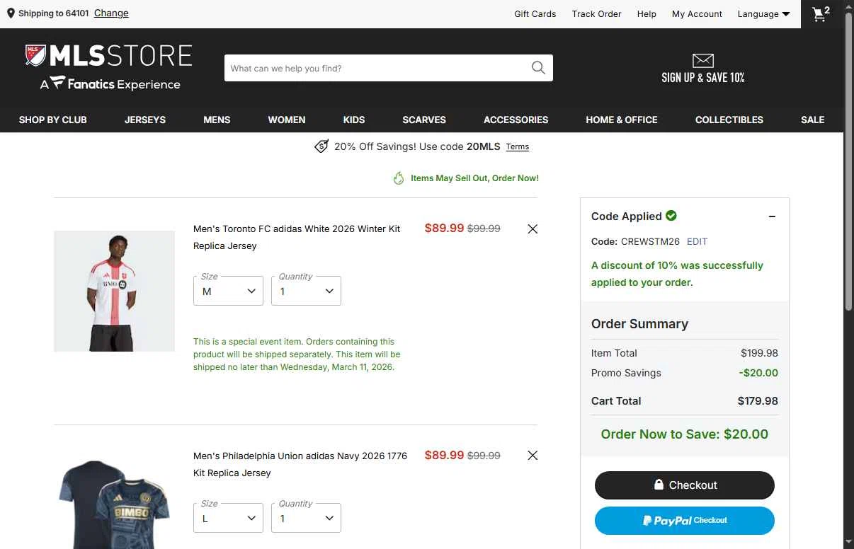Click the flame icon near sell-out notice

point(399,178)
